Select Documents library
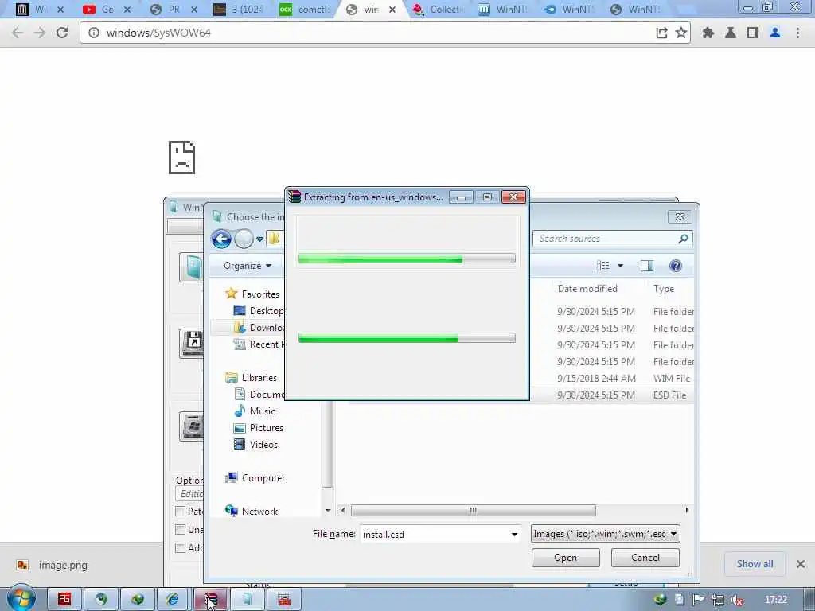 pos(259,395)
